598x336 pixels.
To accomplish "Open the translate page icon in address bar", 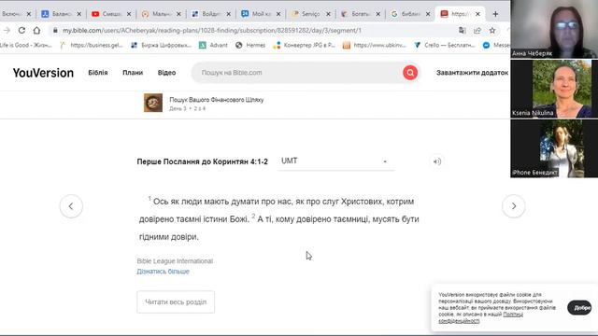I will coord(463,30).
